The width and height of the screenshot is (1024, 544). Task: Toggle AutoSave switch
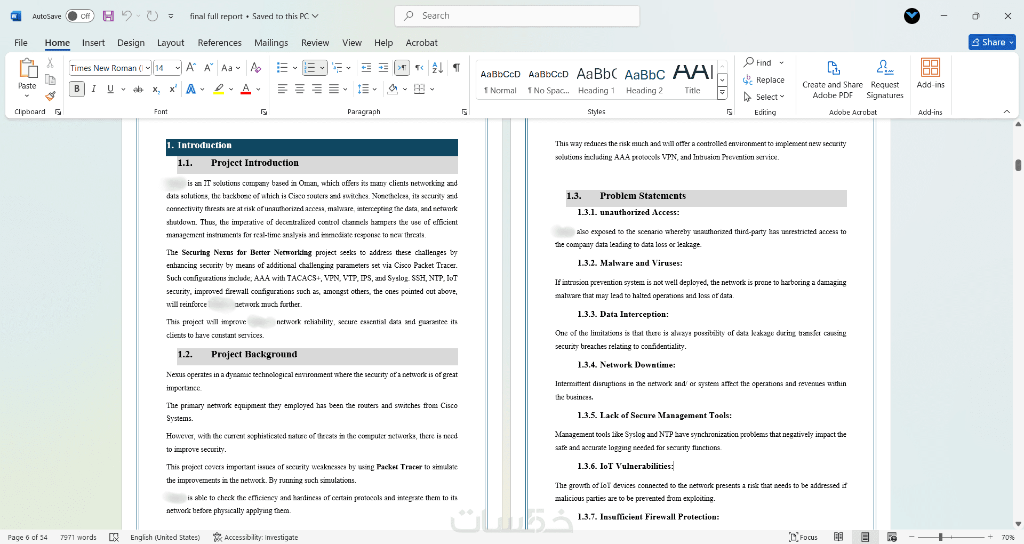pyautogui.click(x=80, y=16)
